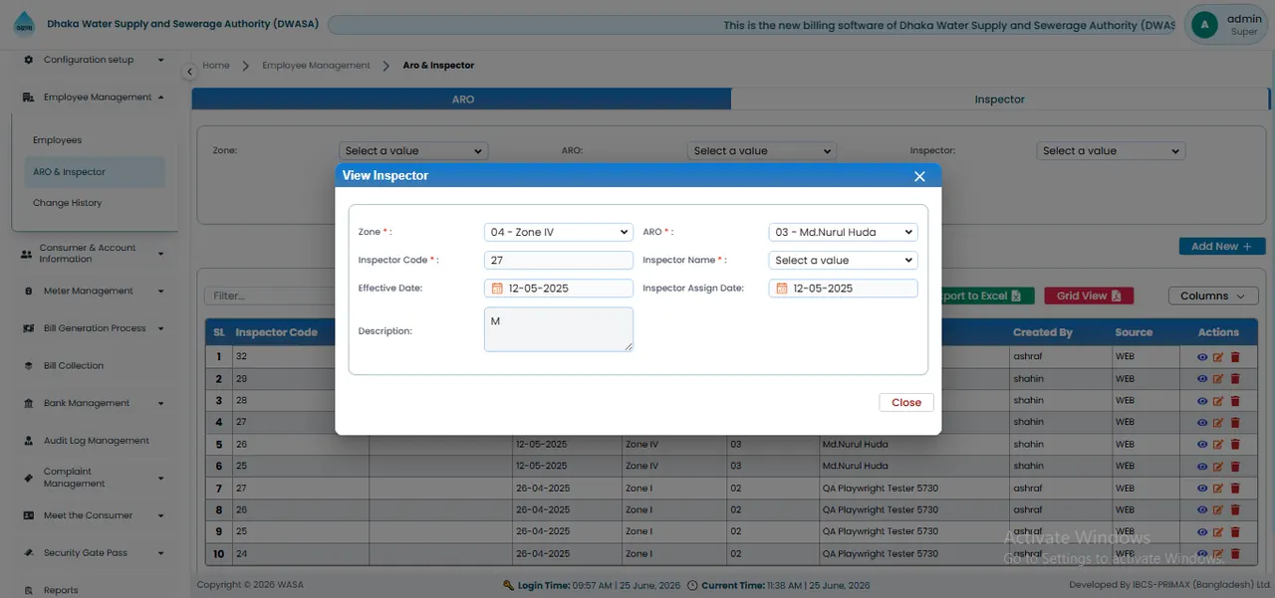View row 1 with the eye icon
Image resolution: width=1275 pixels, height=598 pixels.
coord(1202,356)
